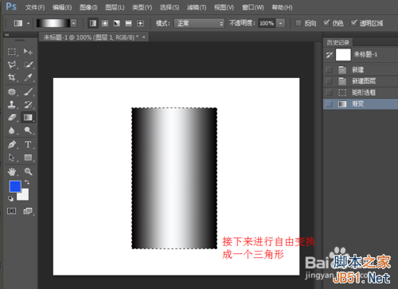Collapse the tools panel with double arrow
The image size is (398, 289).
[x=6, y=35]
